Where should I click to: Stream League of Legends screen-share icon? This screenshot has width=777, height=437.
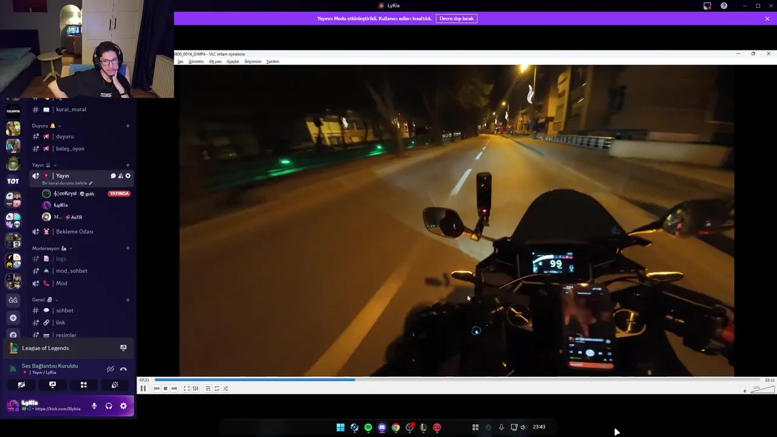pyautogui.click(x=123, y=348)
